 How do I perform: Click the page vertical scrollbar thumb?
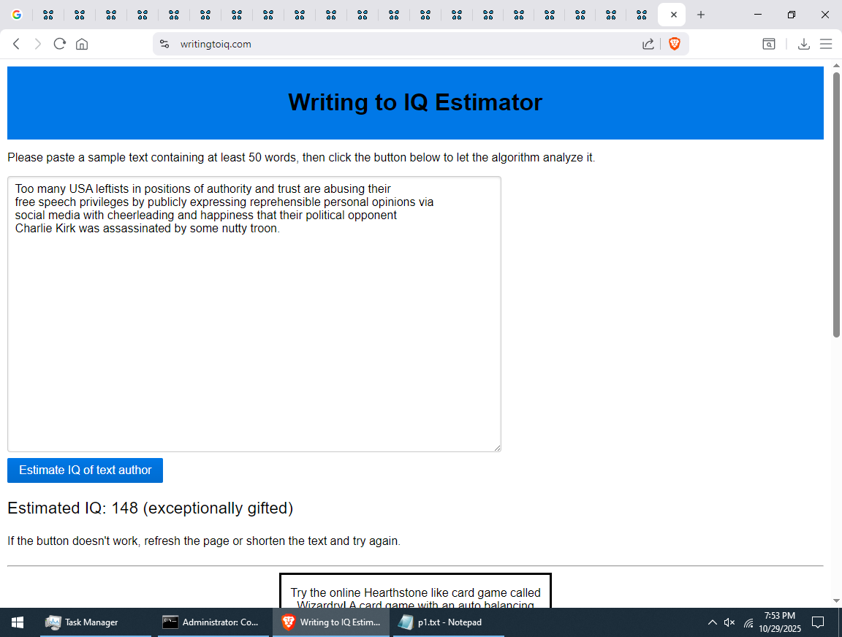(836, 204)
